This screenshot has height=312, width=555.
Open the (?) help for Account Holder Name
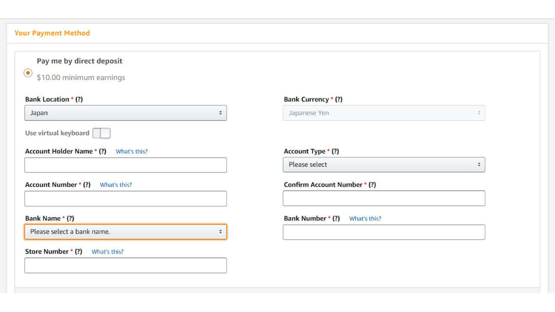pos(102,151)
